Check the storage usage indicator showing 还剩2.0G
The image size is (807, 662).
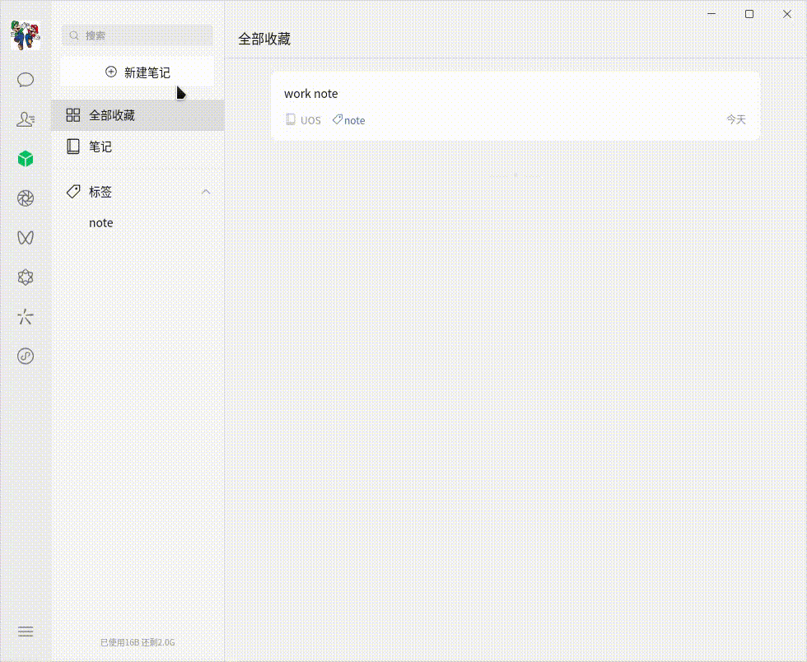(x=138, y=641)
